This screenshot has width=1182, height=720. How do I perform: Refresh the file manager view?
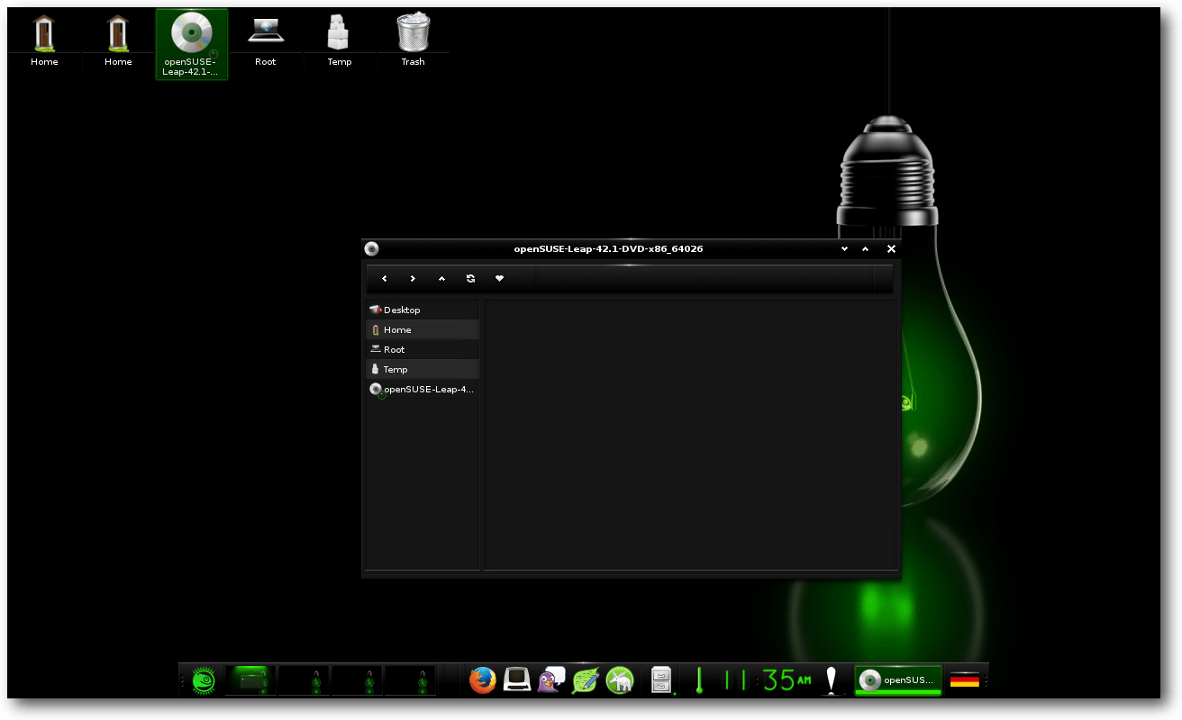coord(470,279)
